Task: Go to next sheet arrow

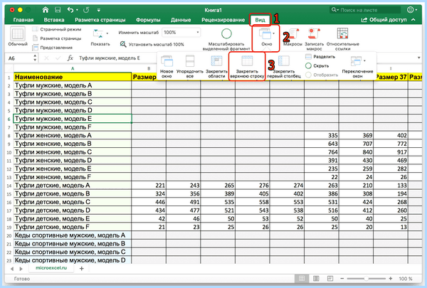Action: [21, 268]
